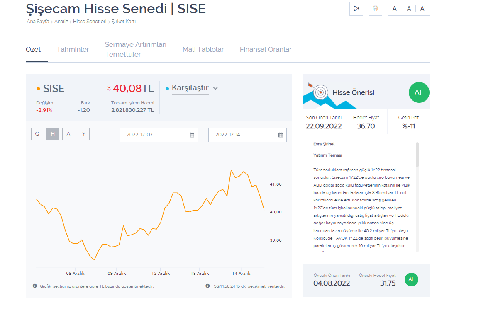Click the 41,00 price axis label
493x315 pixels.
(x=276, y=184)
